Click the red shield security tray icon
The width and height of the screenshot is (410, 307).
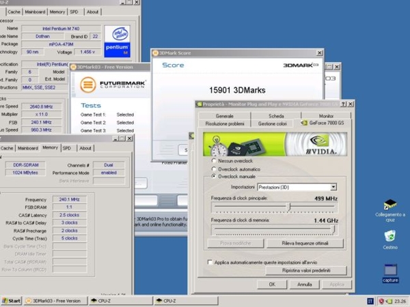(x=381, y=302)
